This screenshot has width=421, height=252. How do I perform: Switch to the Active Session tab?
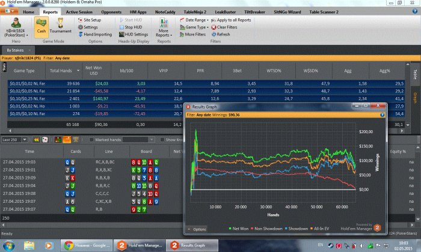[x=79, y=12]
